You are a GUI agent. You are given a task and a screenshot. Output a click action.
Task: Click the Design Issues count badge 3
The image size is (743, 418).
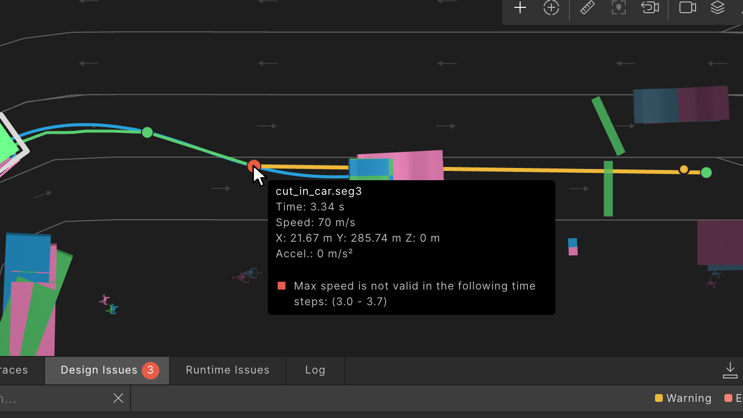click(151, 370)
